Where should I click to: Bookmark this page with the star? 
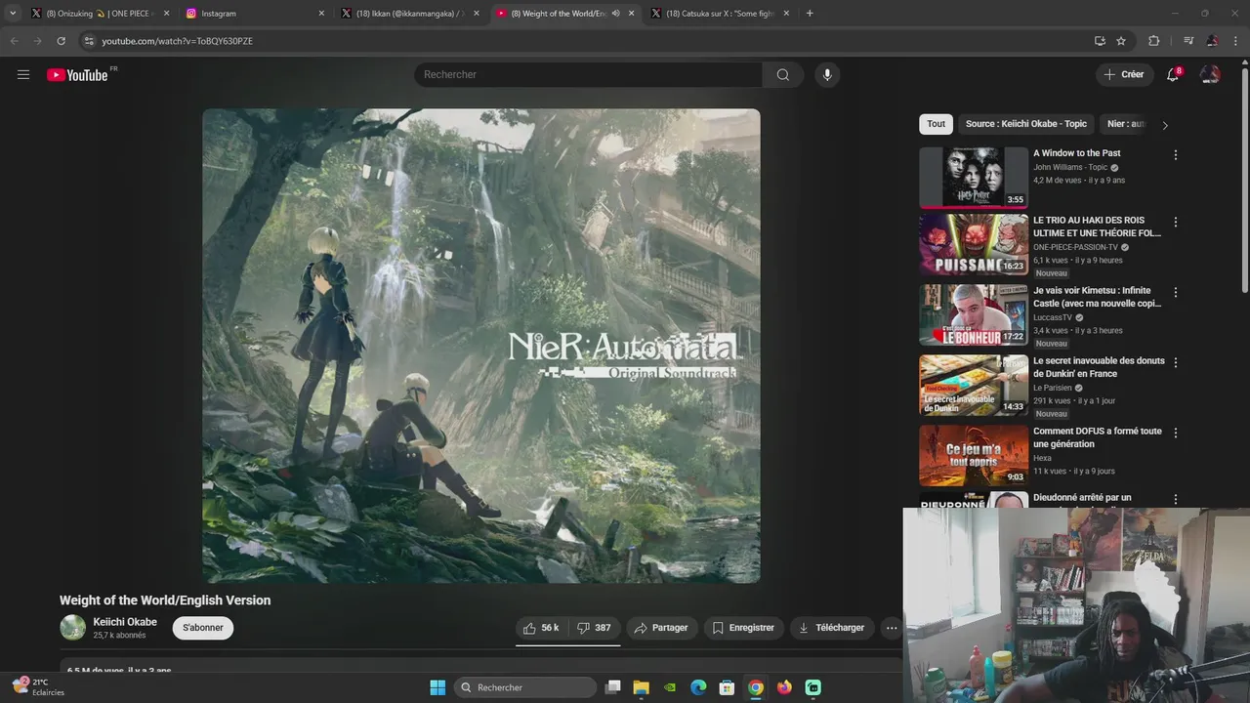point(1121,41)
